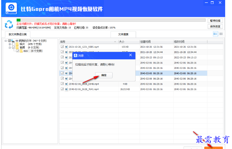Sort by the 创建时间 column header
The height and width of the screenshot is (149, 232).
pos(156,42)
